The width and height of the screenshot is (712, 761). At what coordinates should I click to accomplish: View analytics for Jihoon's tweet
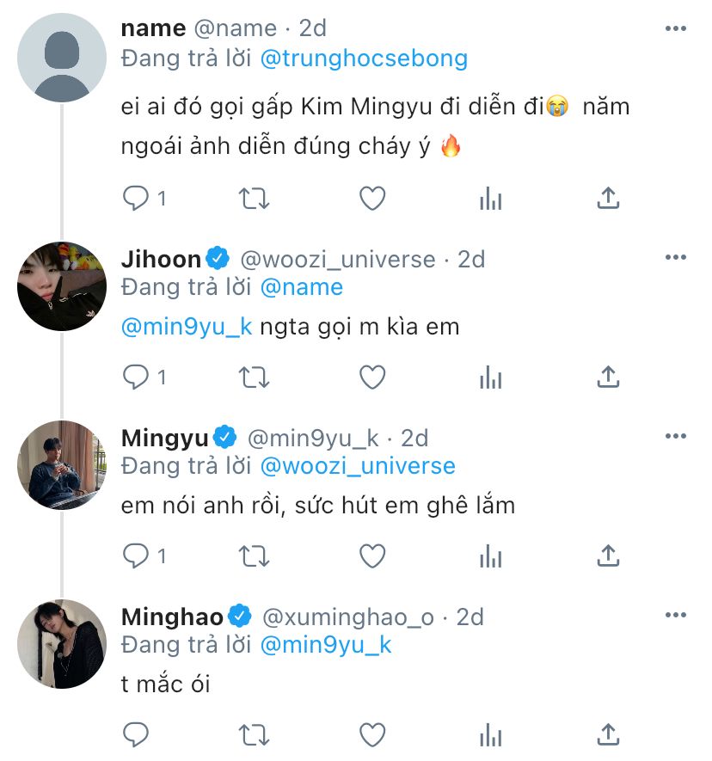[x=490, y=377]
